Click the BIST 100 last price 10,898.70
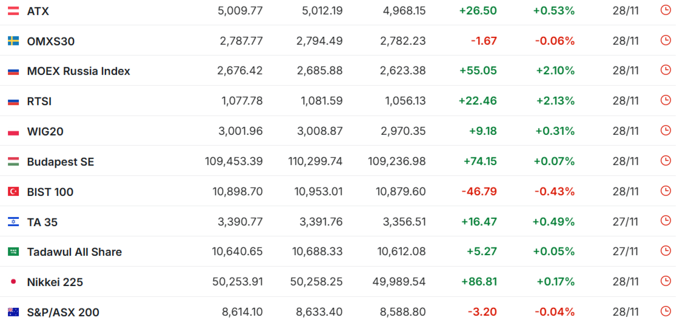 click(237, 192)
